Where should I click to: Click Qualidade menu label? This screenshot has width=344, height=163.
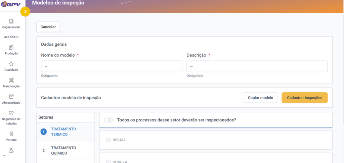click(x=11, y=70)
